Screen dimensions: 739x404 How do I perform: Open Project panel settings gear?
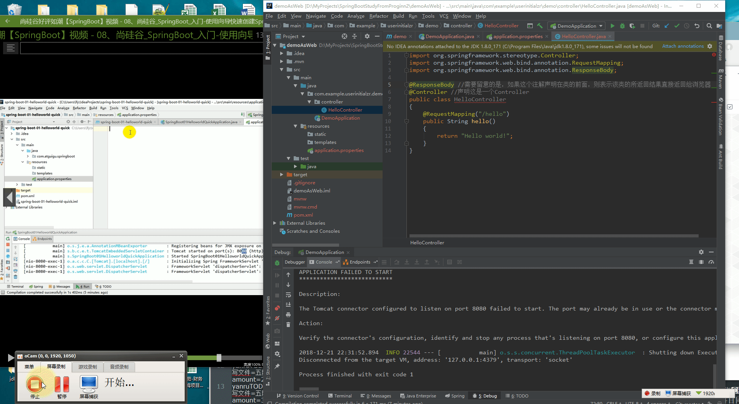point(367,36)
